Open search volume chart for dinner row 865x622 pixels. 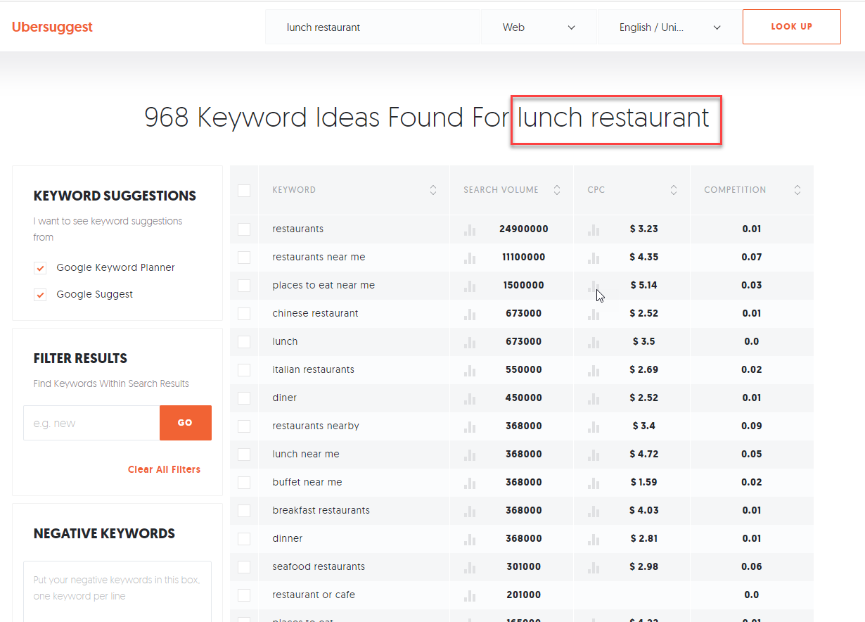(x=470, y=539)
